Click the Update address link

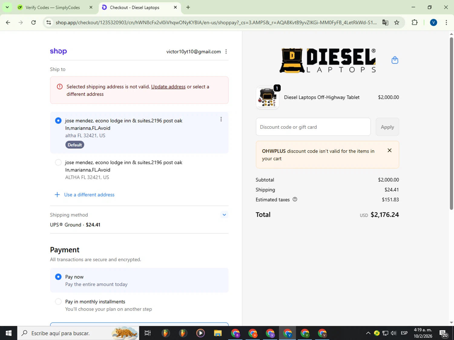168,87
